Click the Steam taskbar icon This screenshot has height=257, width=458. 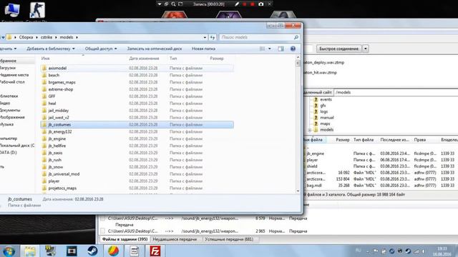tap(92, 251)
